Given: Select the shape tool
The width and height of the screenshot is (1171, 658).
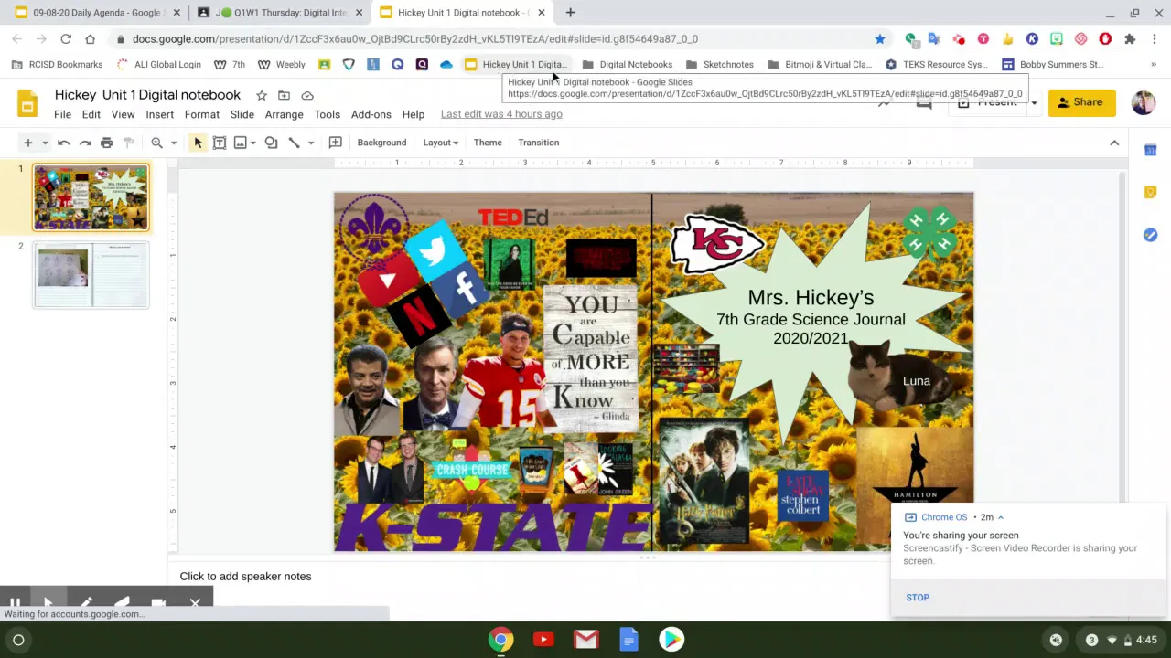Looking at the screenshot, I should 271,143.
